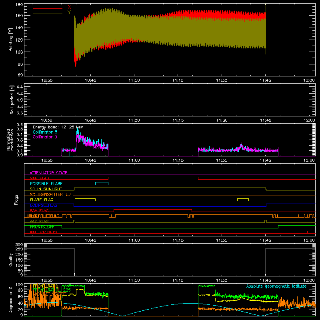The height and width of the screenshot is (320, 320).
Task: Click the "20" tick on Degrees or % axis
Action: [20, 310]
